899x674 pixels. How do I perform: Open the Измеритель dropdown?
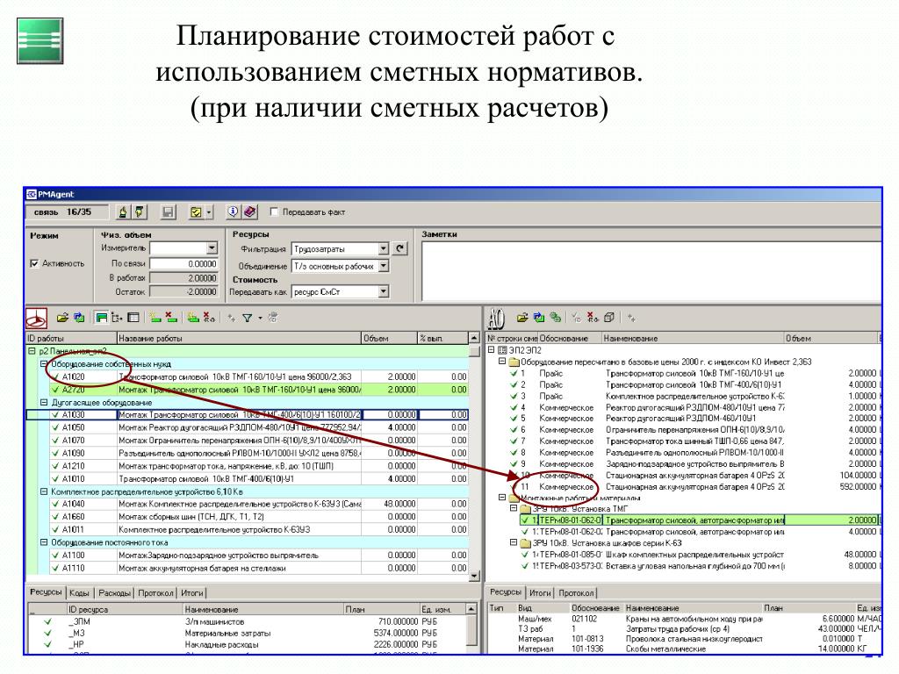click(212, 248)
